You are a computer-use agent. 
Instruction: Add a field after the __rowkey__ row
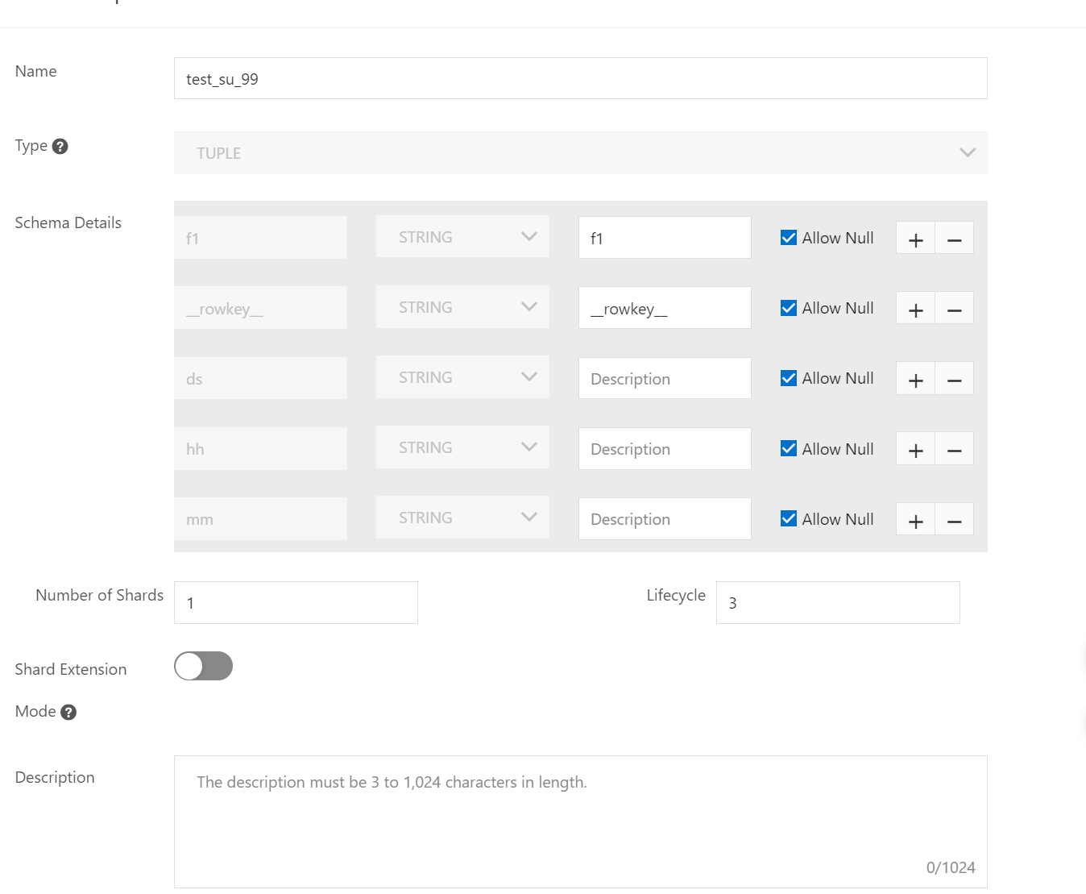(915, 309)
